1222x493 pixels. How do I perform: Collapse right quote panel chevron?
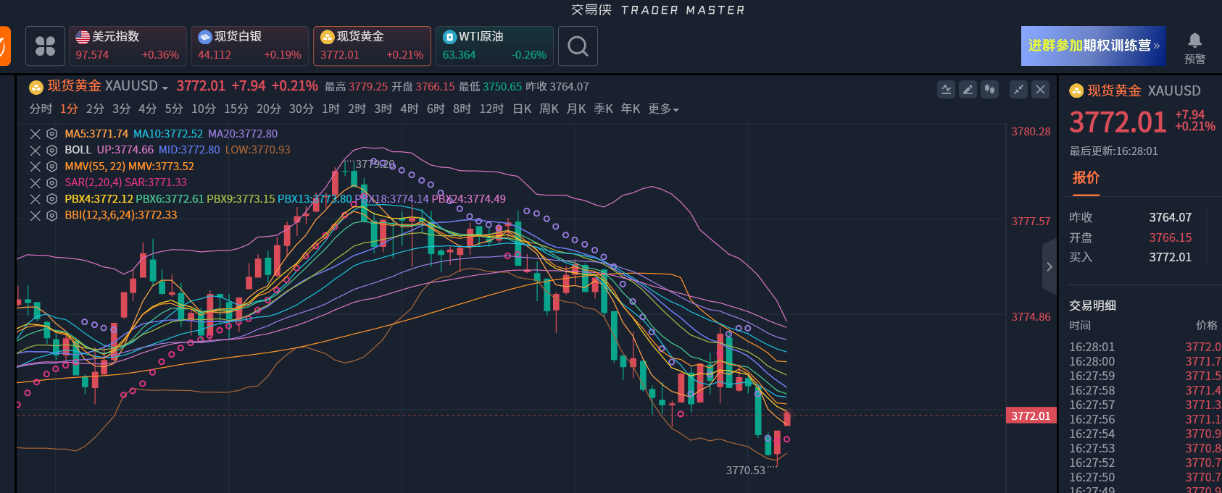pos(1049,266)
